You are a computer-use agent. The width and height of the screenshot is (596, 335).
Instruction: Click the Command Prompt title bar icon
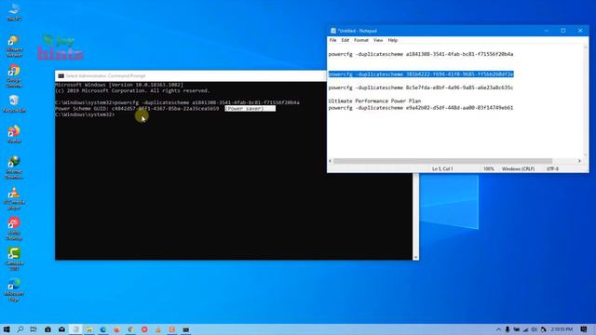pyautogui.click(x=61, y=76)
